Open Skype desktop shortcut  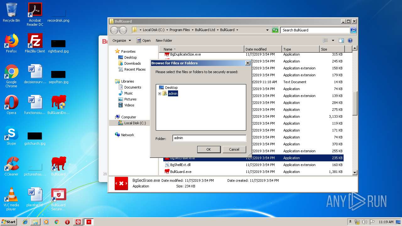tap(11, 136)
